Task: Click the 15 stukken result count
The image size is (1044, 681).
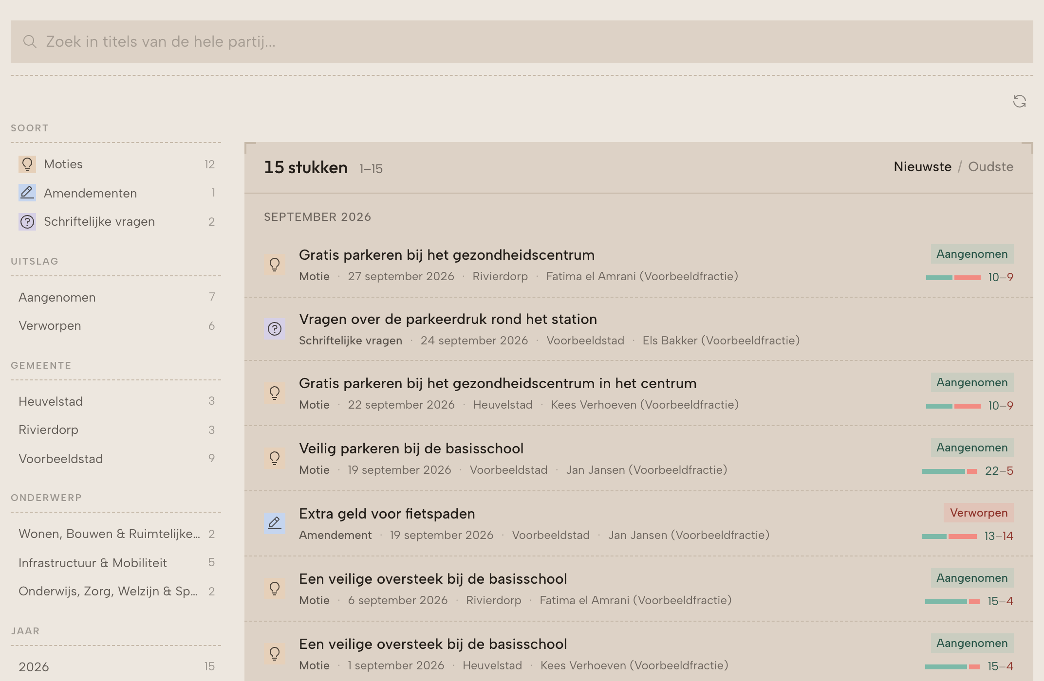Action: pos(306,167)
